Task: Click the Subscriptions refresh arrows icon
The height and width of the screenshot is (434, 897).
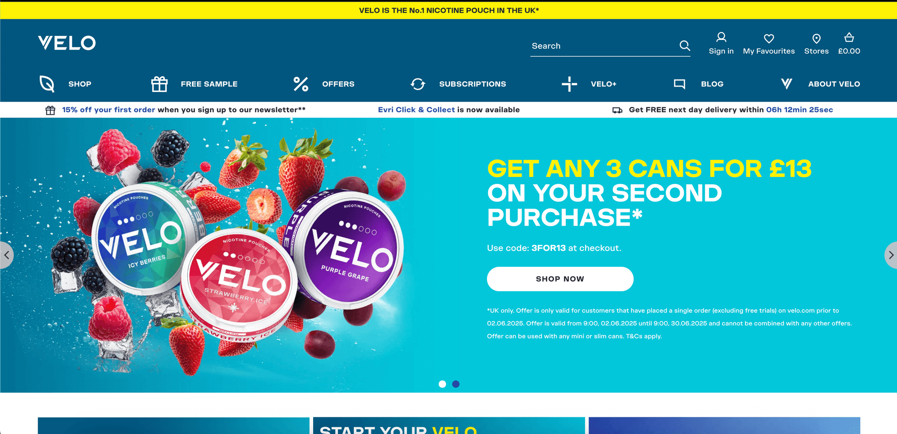Action: pos(418,84)
